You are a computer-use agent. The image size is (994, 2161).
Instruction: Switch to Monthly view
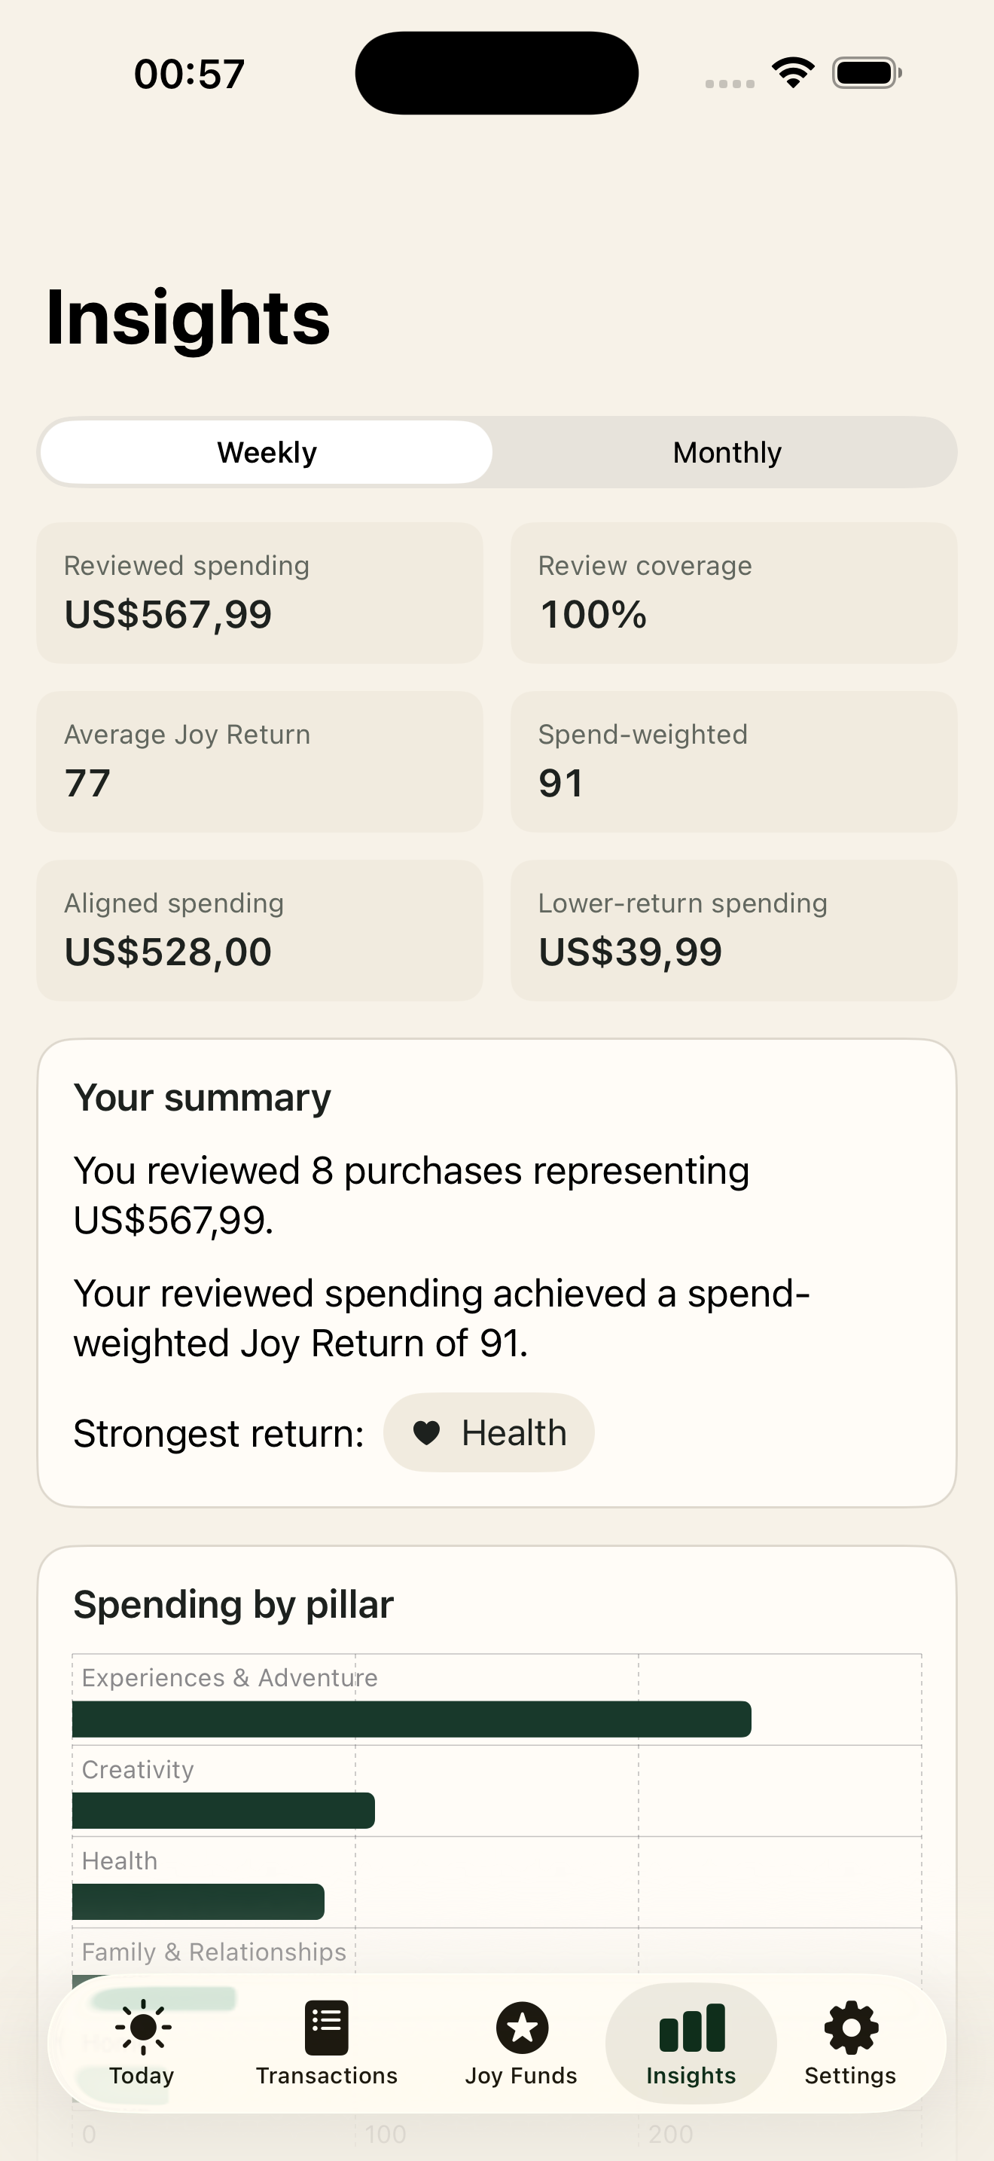pos(727,452)
